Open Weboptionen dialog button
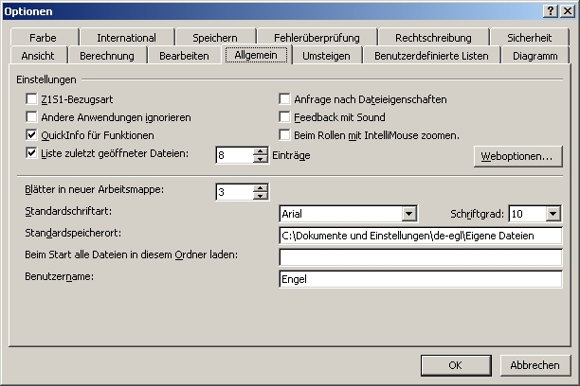This screenshot has width=580, height=386. 517,156
